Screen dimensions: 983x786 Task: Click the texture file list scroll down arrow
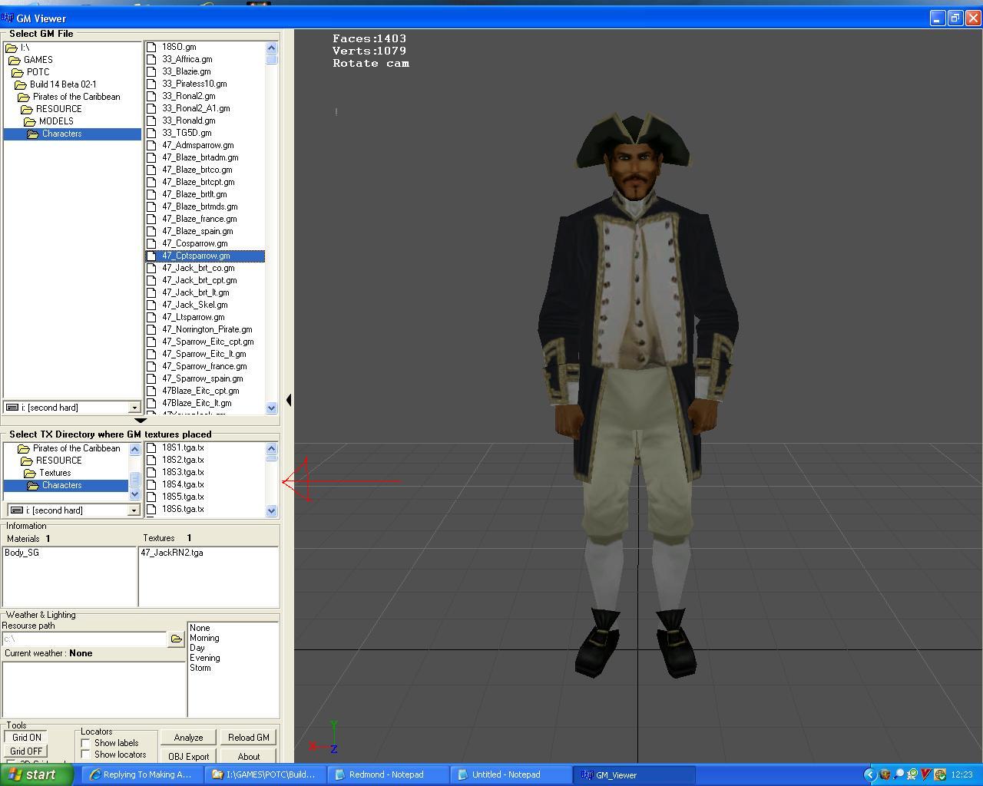pos(271,510)
